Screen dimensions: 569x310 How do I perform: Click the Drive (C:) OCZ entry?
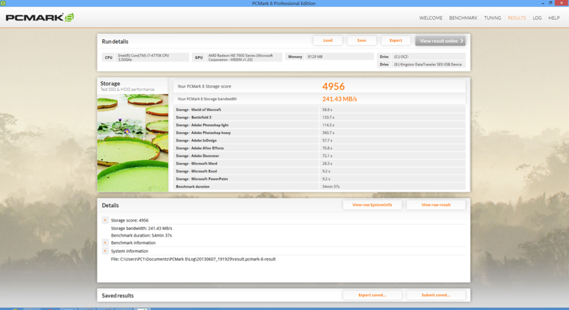pos(421,57)
